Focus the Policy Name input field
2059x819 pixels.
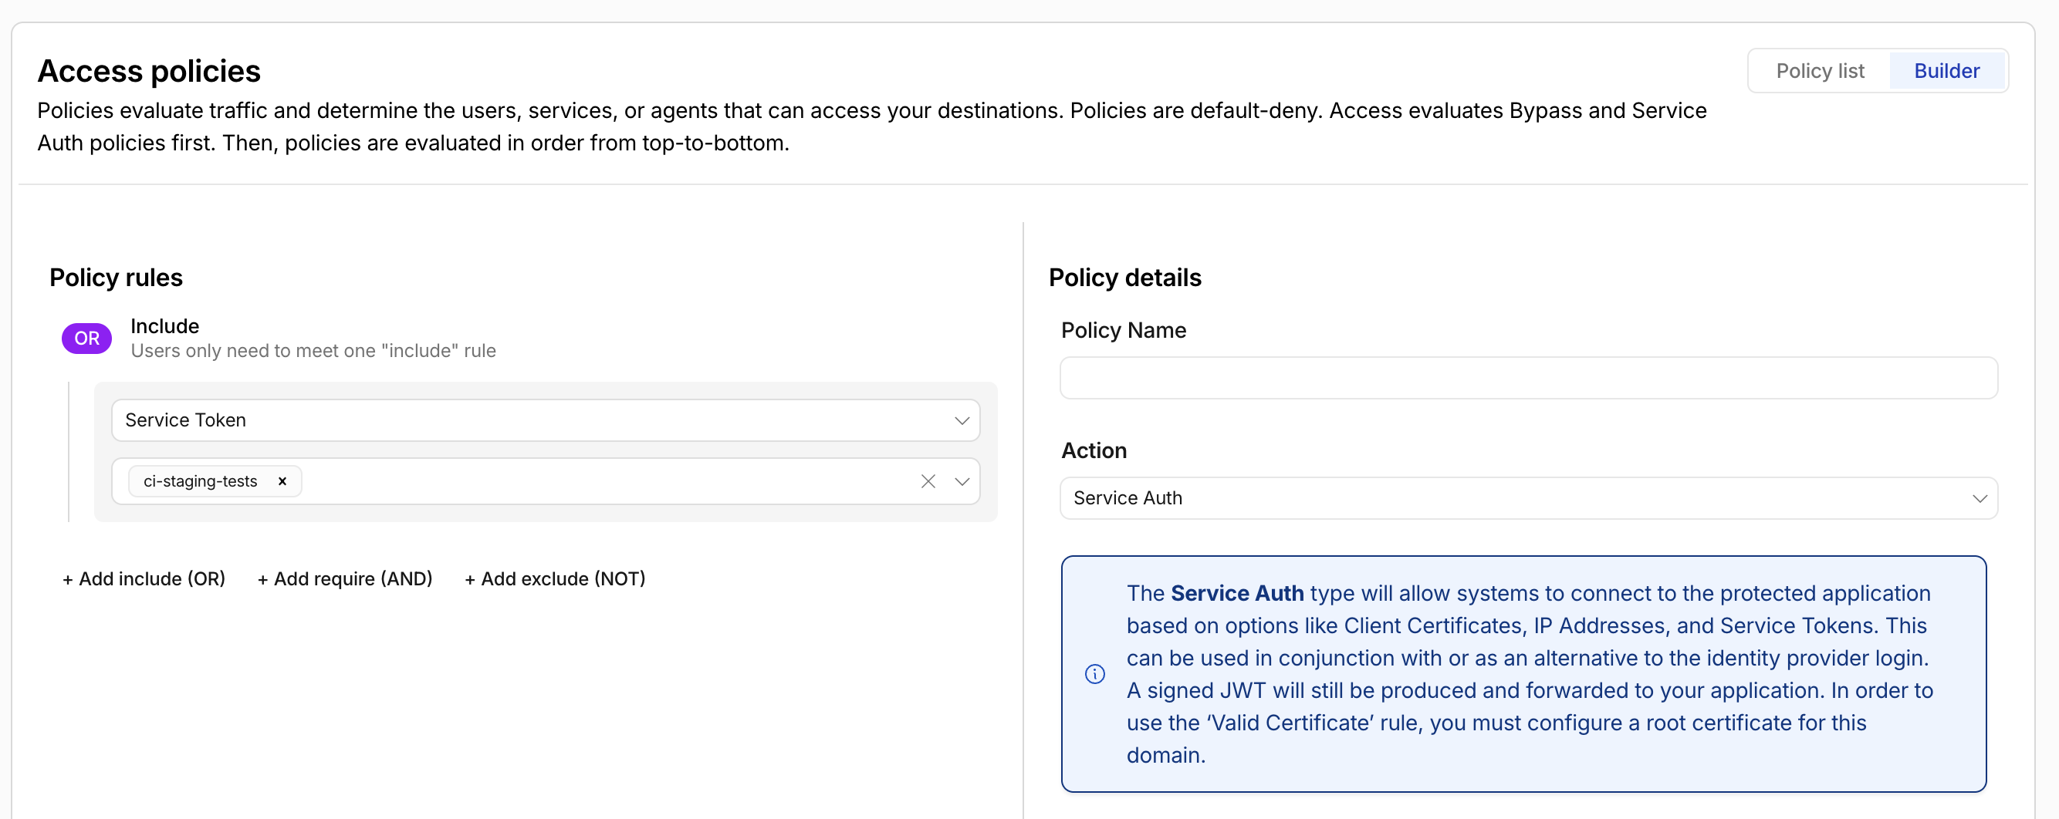tap(1527, 378)
